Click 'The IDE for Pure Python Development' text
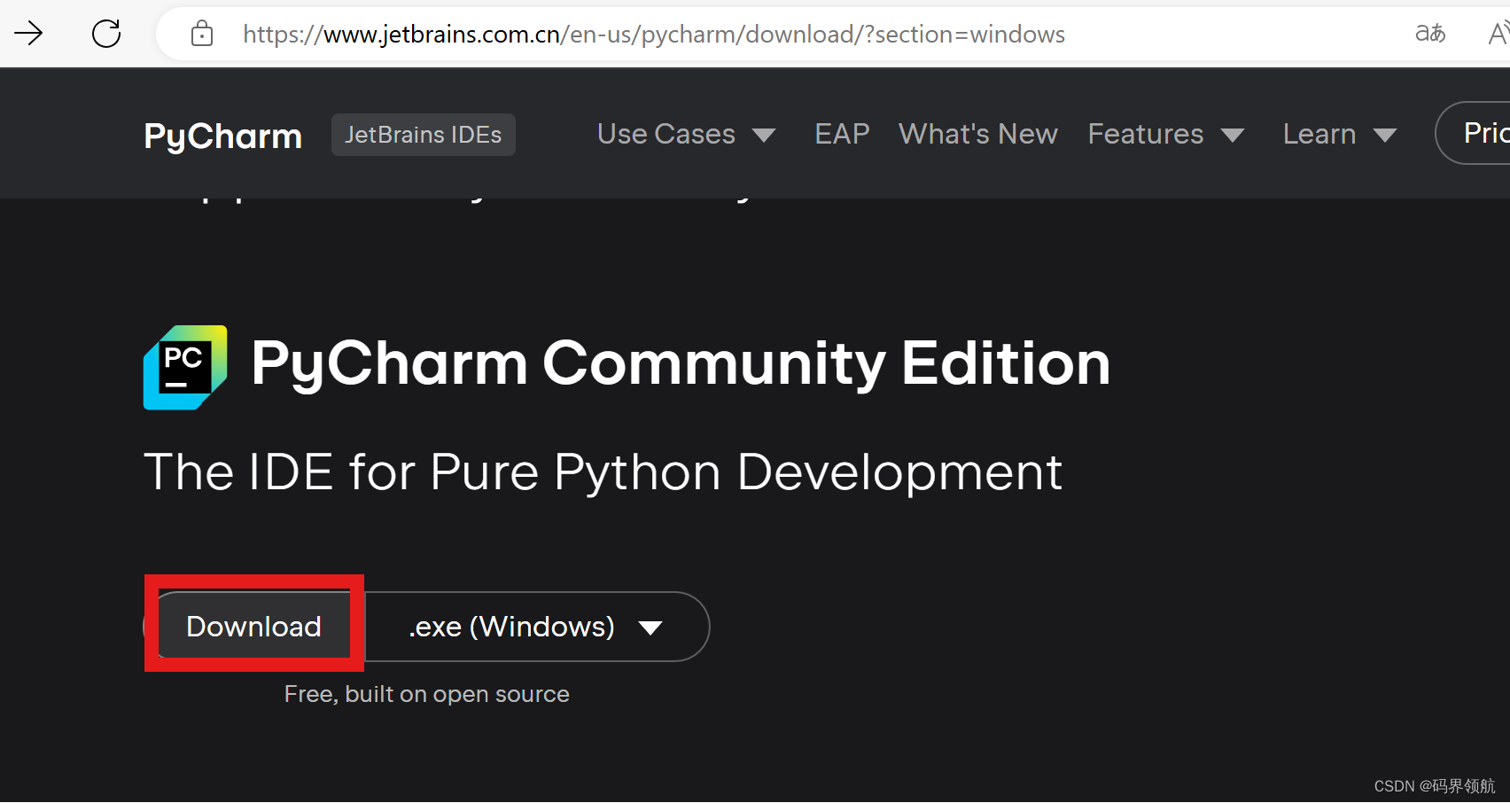Image resolution: width=1510 pixels, height=803 pixels. tap(603, 472)
